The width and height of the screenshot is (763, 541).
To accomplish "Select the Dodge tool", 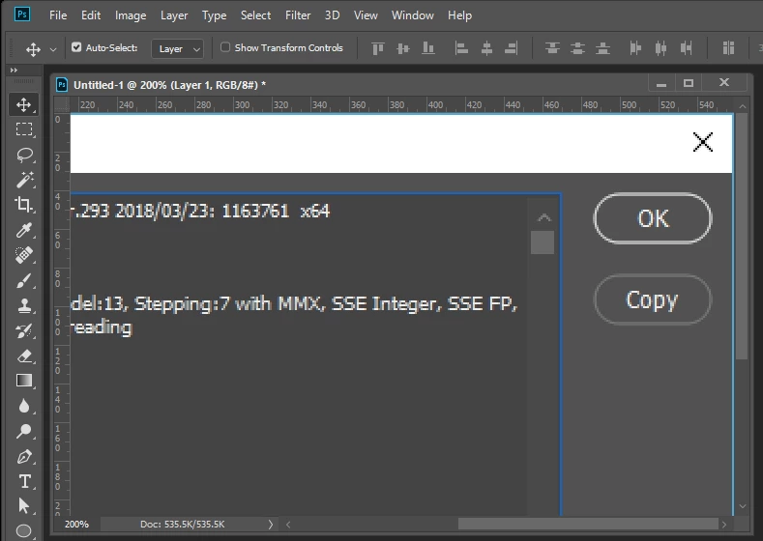I will click(24, 431).
